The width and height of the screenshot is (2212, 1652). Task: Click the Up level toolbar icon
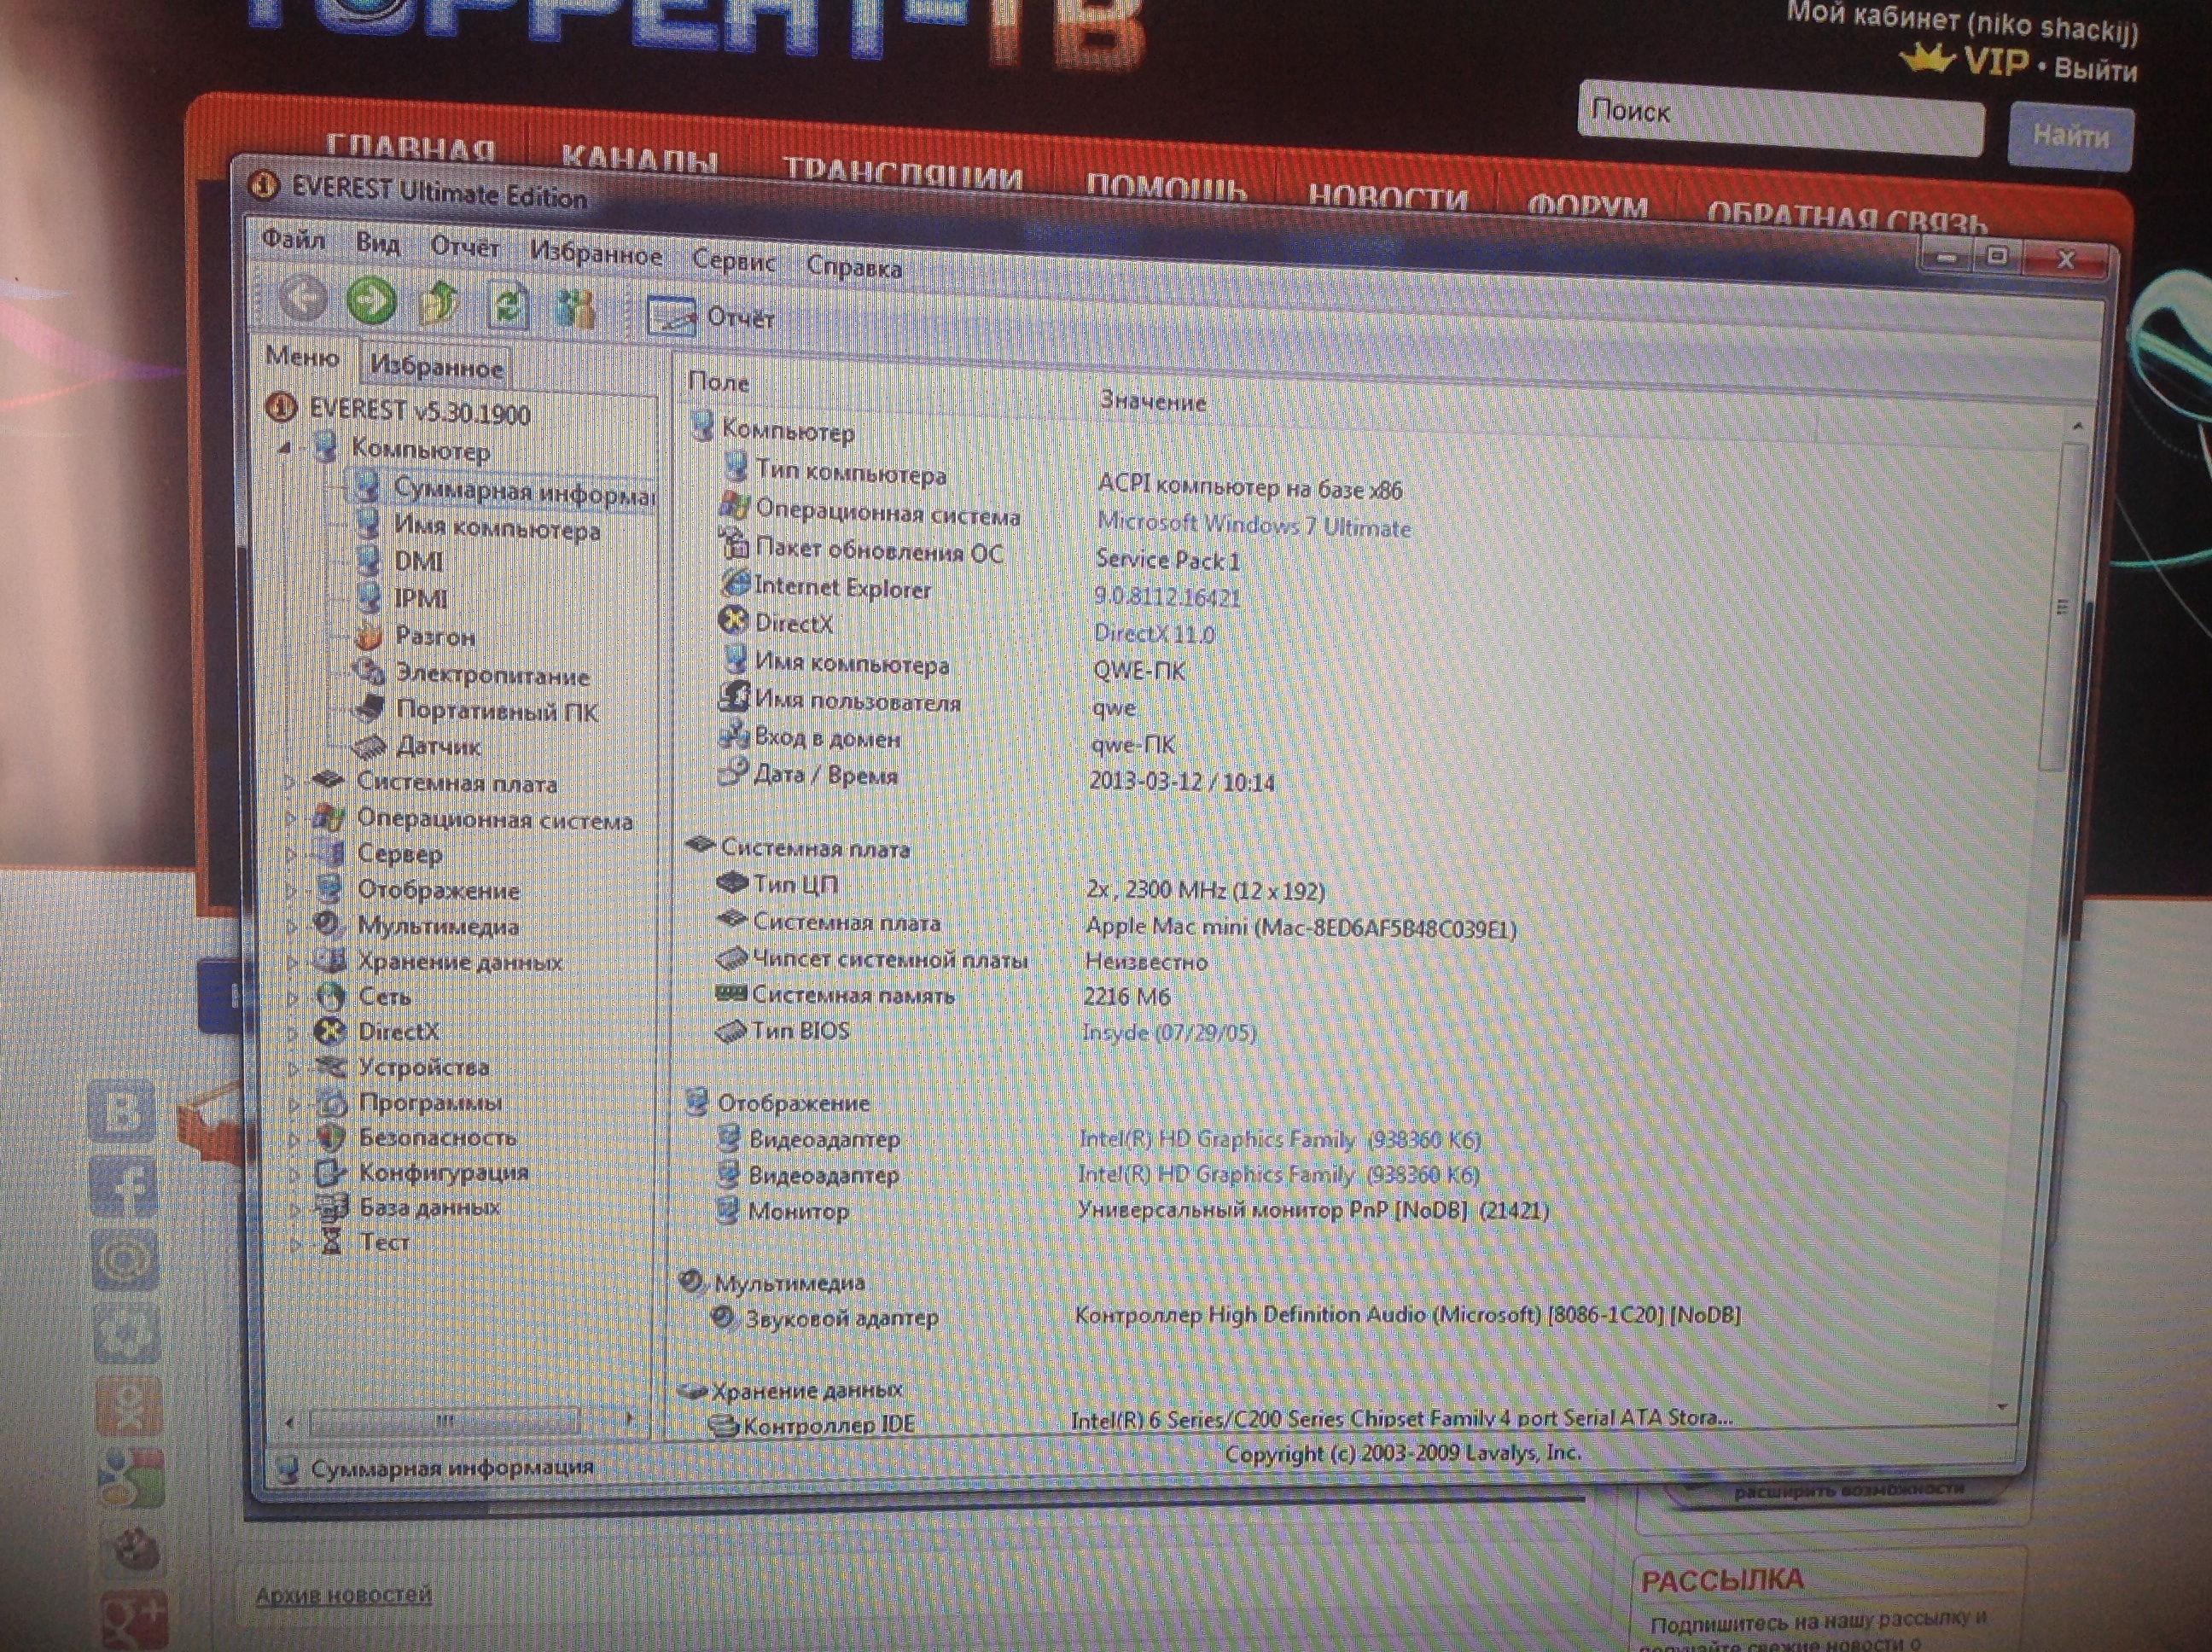pos(439,303)
